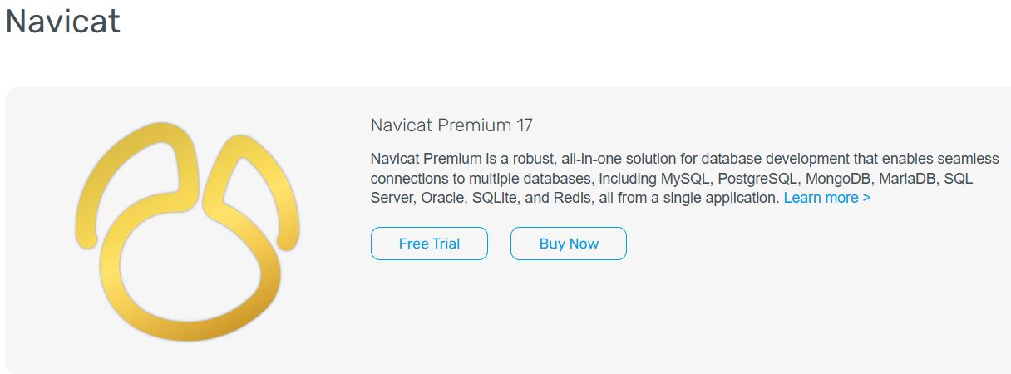This screenshot has width=1011, height=374.
Task: Select the Buy Now button
Action: (569, 244)
